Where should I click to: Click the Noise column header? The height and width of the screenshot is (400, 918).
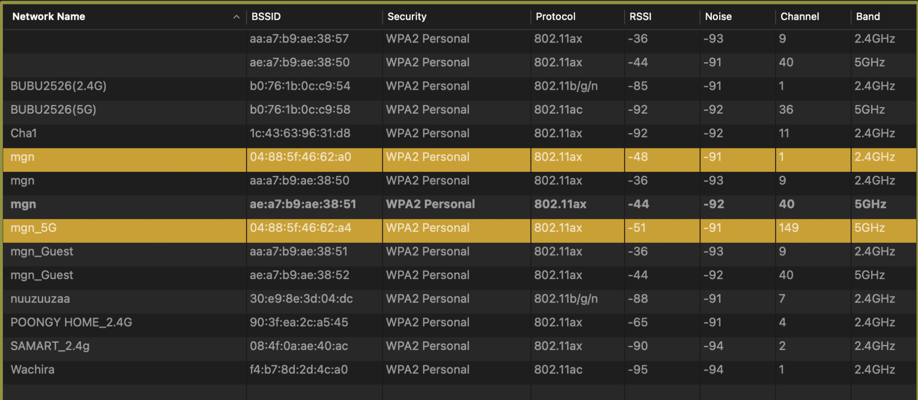pyautogui.click(x=718, y=17)
